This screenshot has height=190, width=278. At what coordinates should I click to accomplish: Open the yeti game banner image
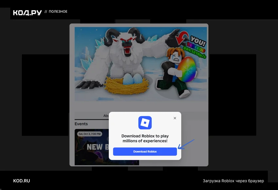tap(141, 64)
